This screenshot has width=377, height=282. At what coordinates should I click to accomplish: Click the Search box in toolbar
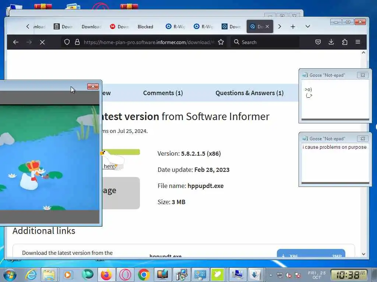[x=265, y=42]
